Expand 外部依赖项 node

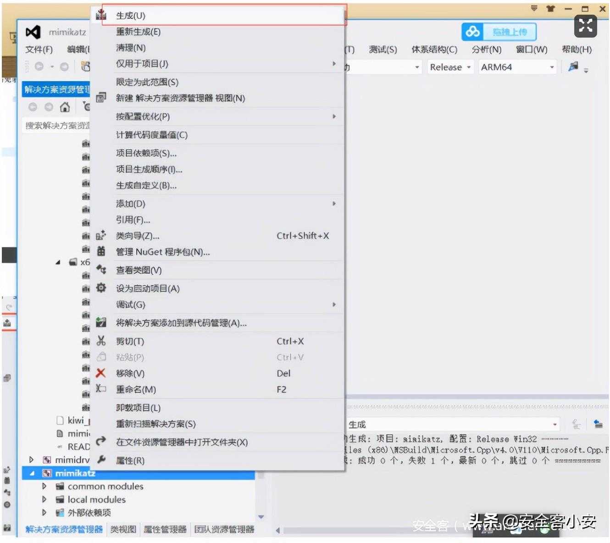click(x=44, y=512)
